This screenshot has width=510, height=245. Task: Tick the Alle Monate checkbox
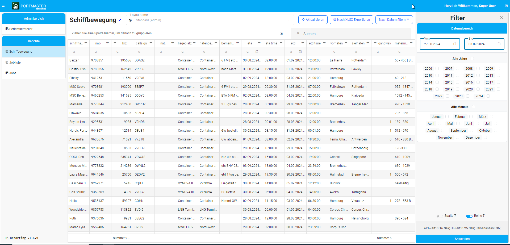474,107
